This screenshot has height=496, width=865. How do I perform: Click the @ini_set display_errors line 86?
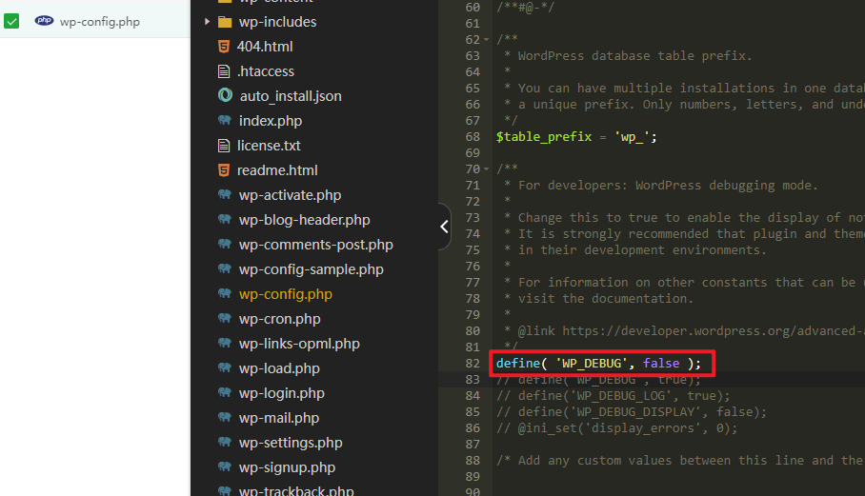[x=616, y=428]
